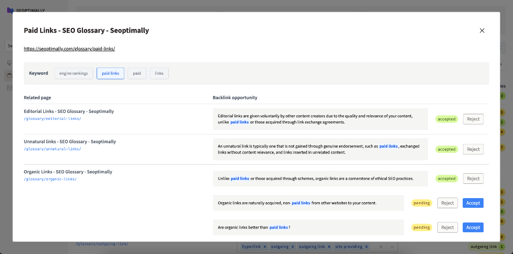Select the "links" keyword chip
The width and height of the screenshot is (513, 254).
pyautogui.click(x=159, y=73)
